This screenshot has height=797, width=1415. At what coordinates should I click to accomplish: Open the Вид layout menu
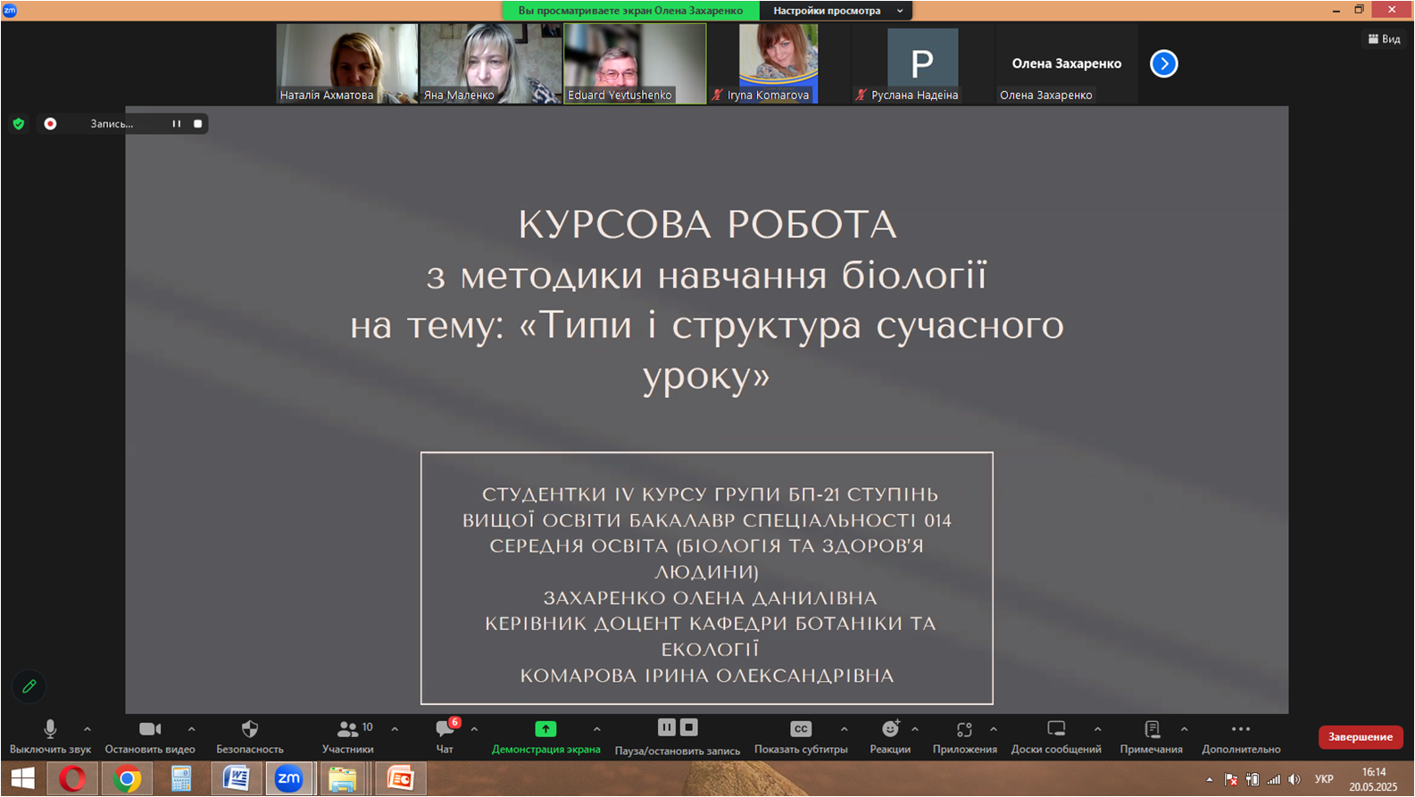tap(1384, 39)
